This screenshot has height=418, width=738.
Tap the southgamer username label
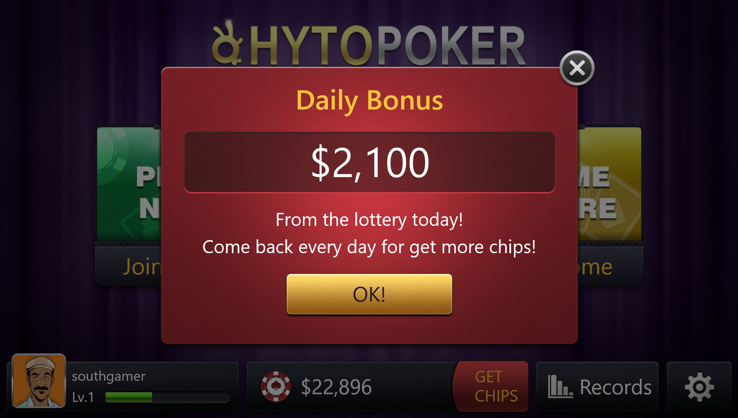coord(109,376)
